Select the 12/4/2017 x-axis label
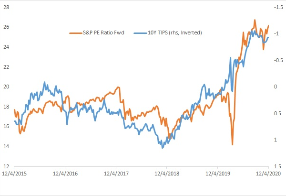Viewport: 286px width, 196px height. tap(115, 173)
